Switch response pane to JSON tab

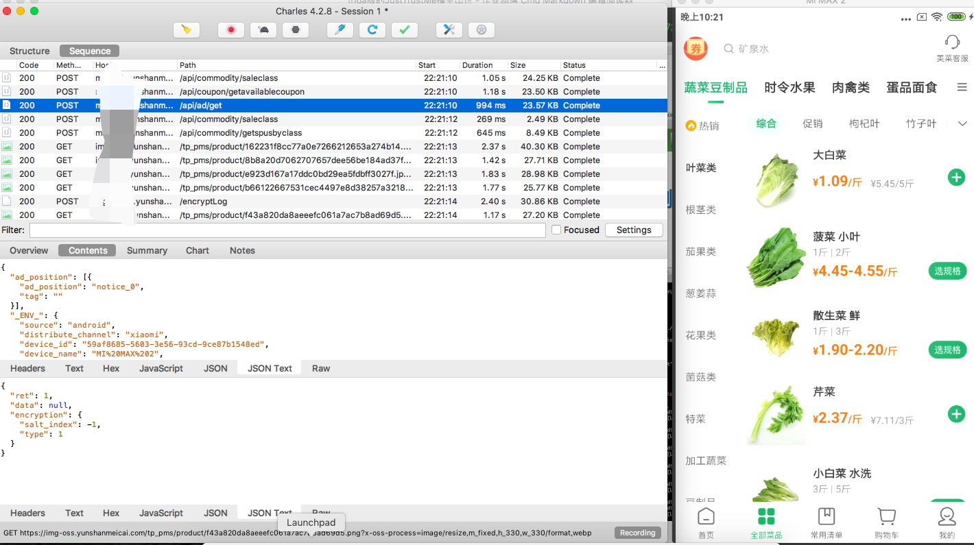coord(215,513)
